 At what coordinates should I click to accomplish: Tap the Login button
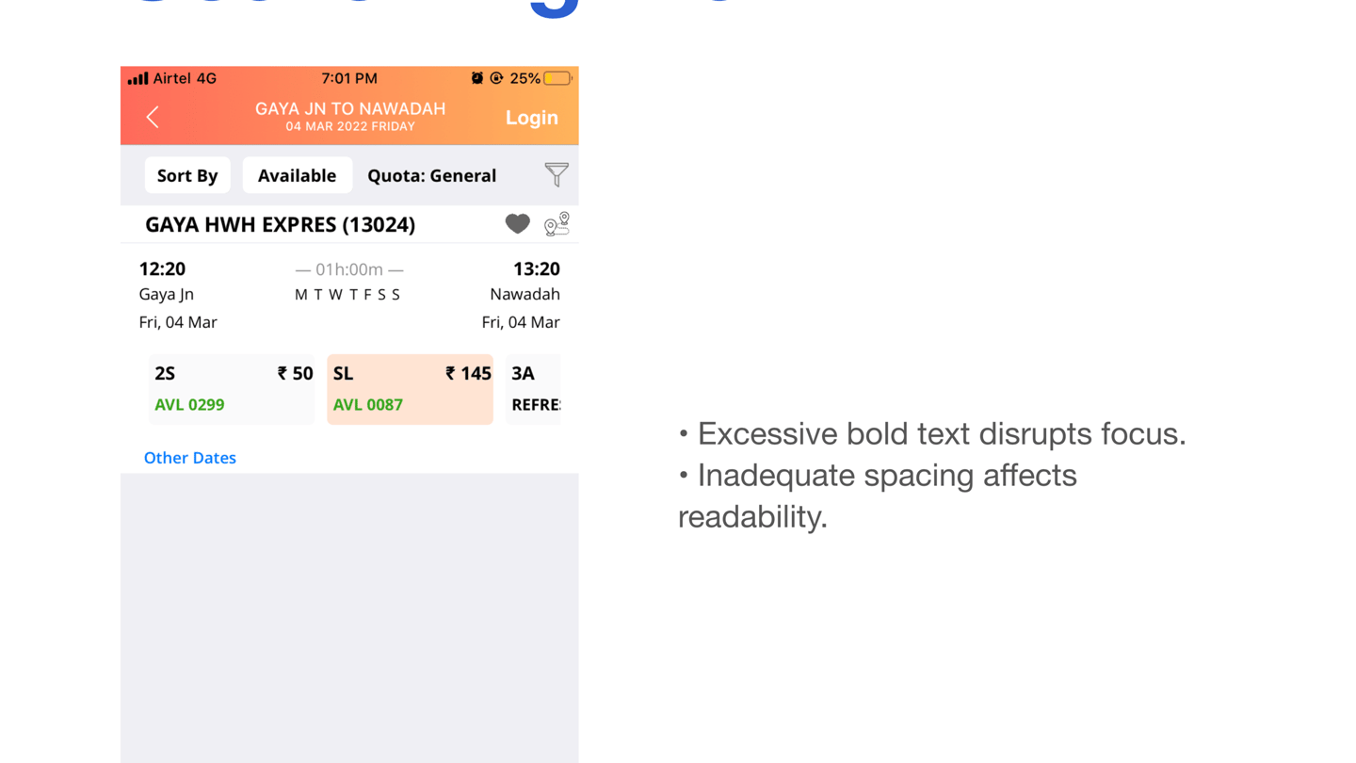532,118
